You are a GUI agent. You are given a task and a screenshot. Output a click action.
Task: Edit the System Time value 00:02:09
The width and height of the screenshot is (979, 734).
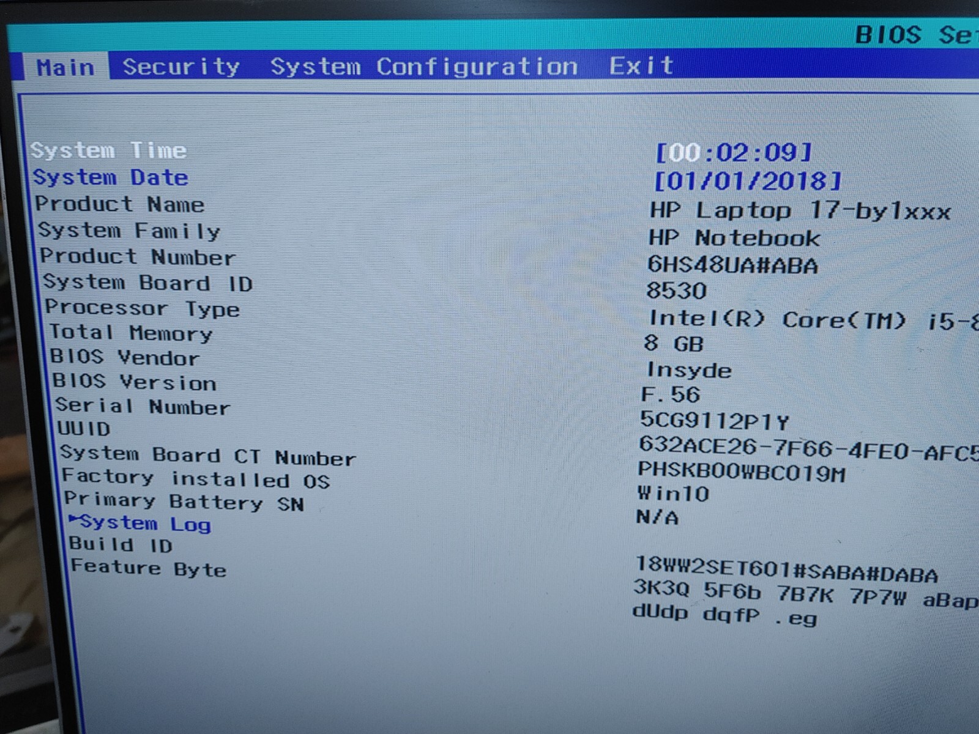click(734, 152)
